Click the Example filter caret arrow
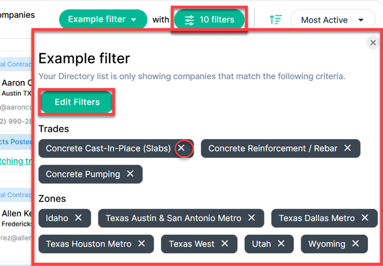Screen dimensions: 383x266 point(134,20)
